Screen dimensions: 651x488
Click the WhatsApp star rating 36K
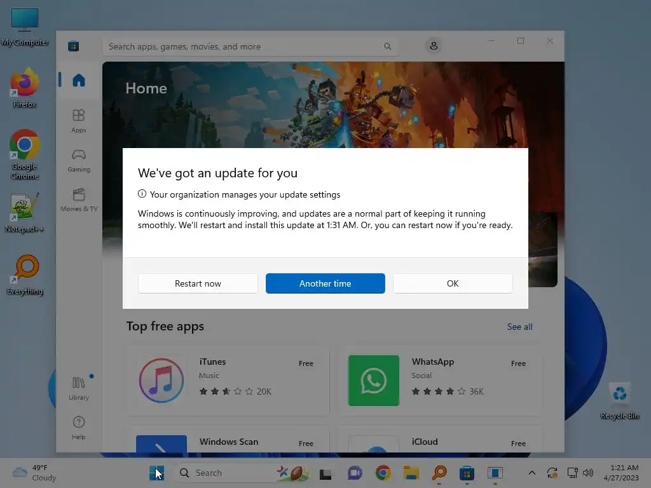tap(447, 391)
